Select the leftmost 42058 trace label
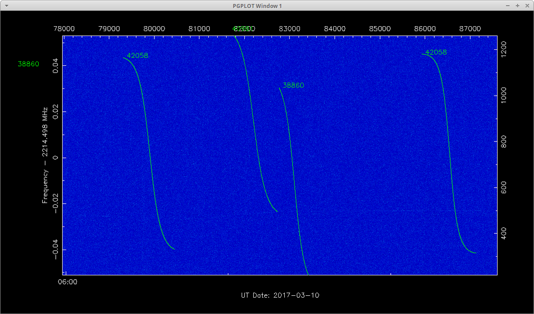 point(138,56)
